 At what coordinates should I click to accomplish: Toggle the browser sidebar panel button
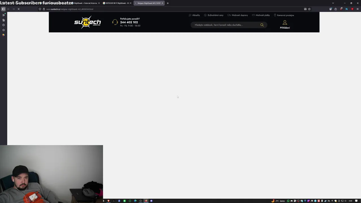3,9
